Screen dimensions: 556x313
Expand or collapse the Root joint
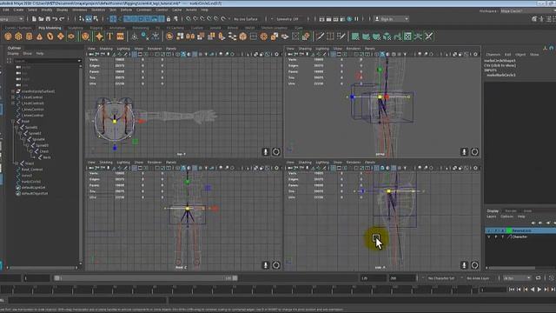pos(13,122)
